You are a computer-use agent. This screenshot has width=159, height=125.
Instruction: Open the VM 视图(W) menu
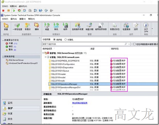[13, 6]
